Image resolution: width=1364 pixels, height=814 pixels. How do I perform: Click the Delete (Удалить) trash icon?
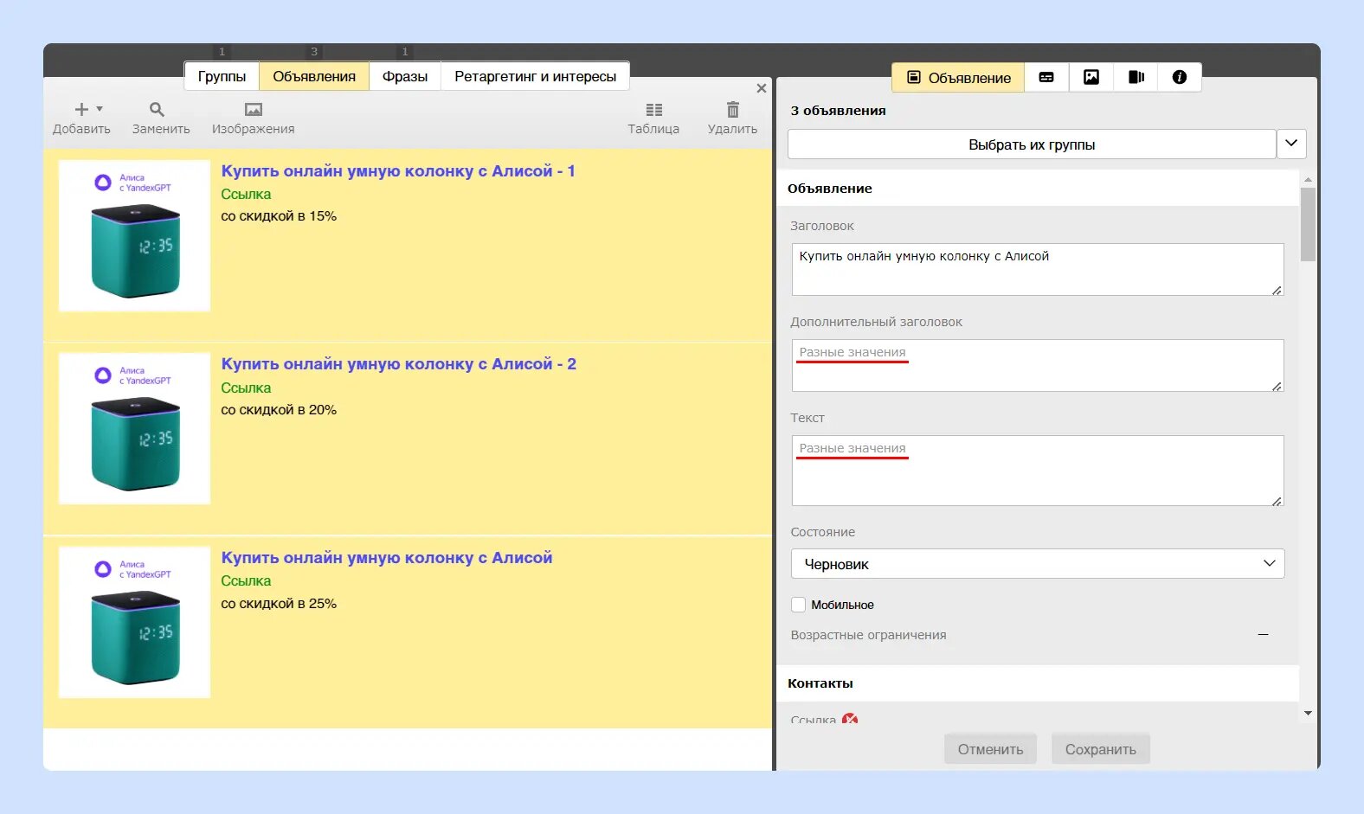(733, 110)
